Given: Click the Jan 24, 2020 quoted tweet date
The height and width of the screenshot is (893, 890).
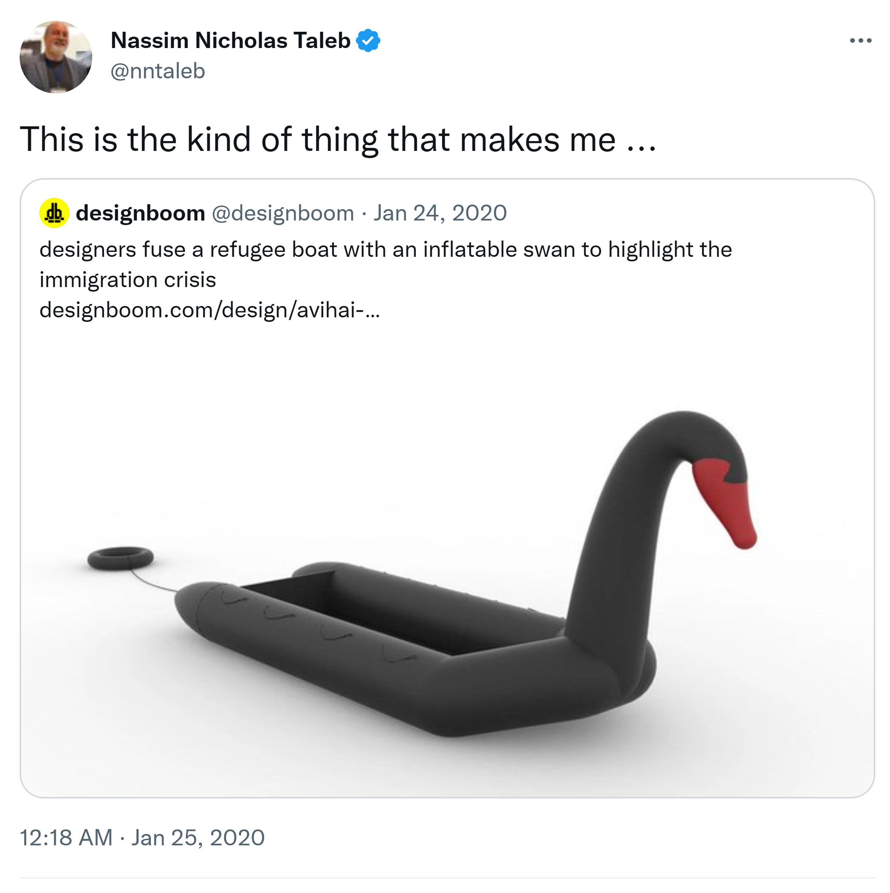Looking at the screenshot, I should click(x=440, y=213).
